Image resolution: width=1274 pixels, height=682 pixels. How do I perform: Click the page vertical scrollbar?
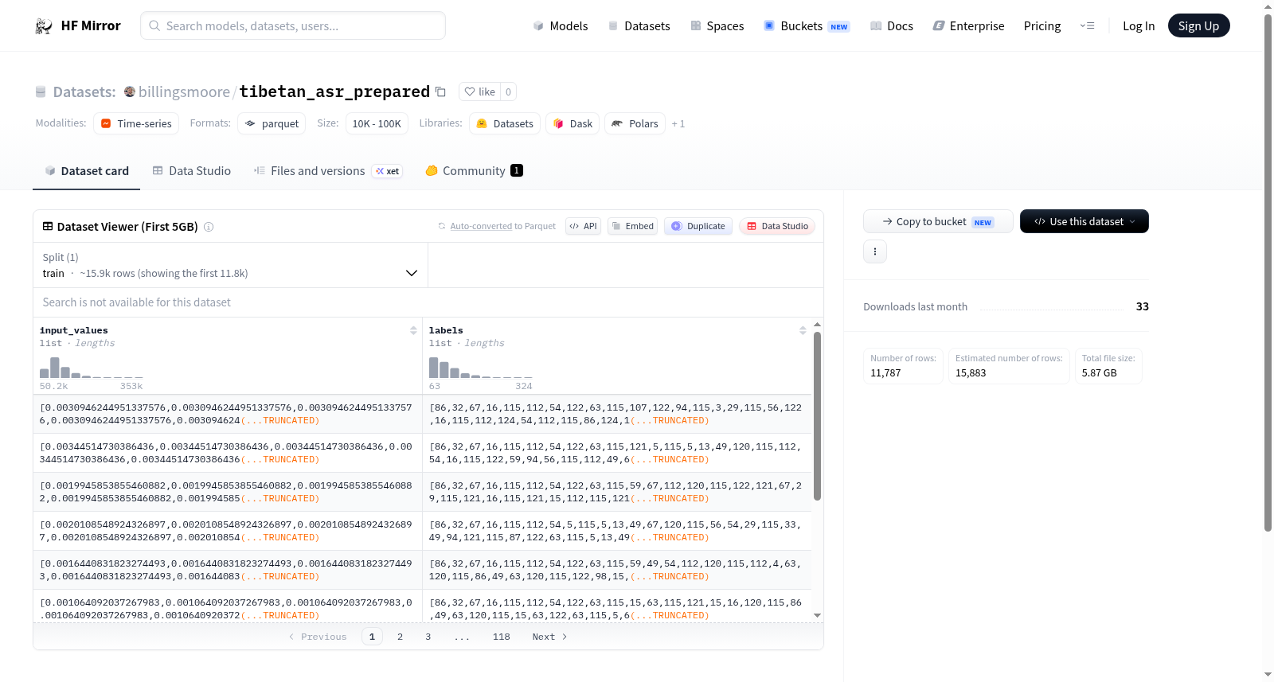[1268, 272]
